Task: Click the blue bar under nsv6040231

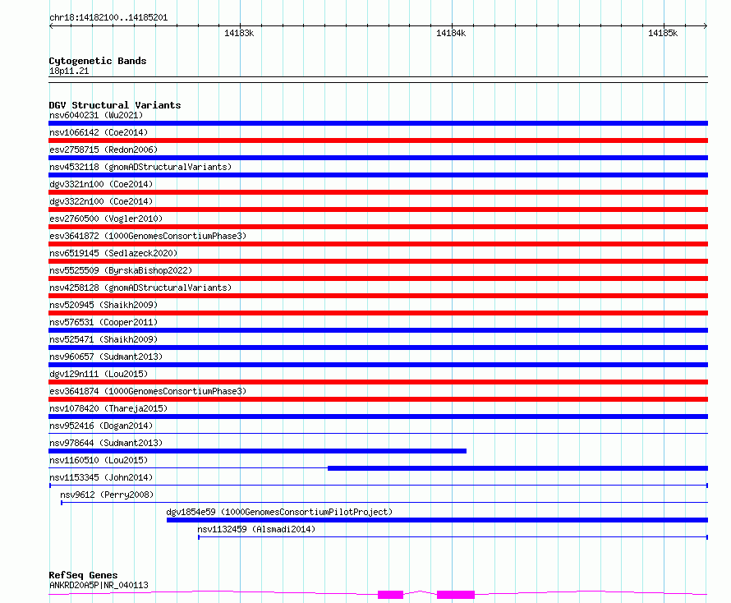Action: [x=378, y=123]
